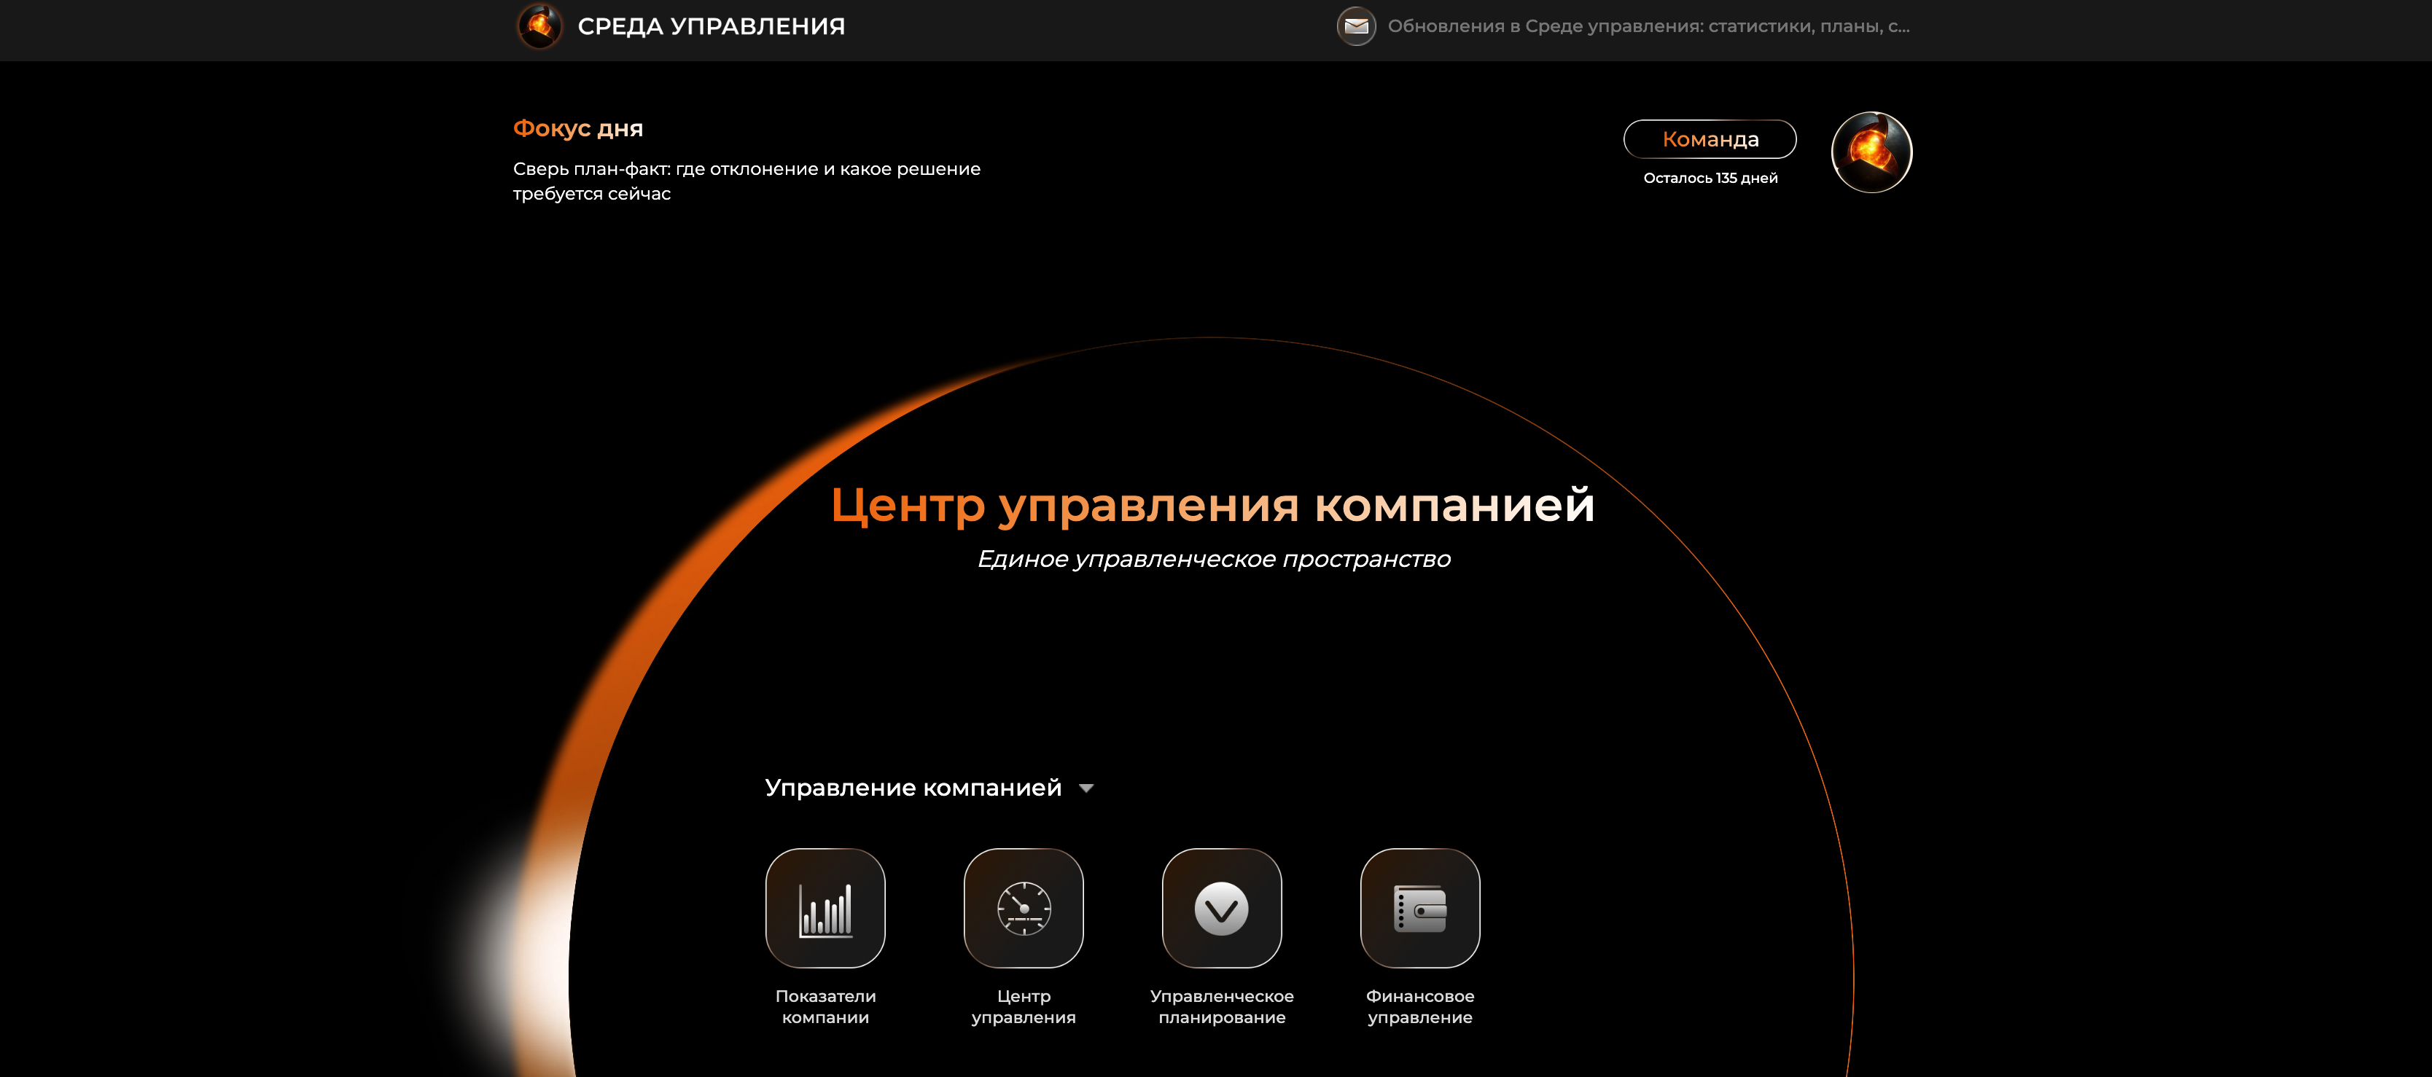
Task: Expand the "Управление компанией" dropdown
Action: [x=1088, y=786]
